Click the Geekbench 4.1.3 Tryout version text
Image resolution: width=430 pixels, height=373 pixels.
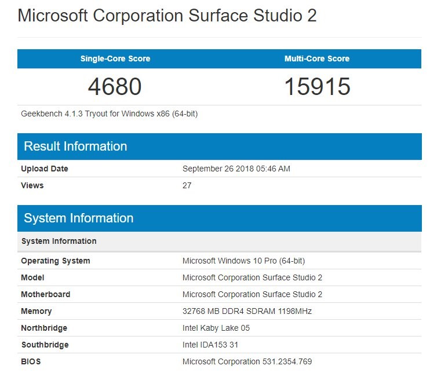[109, 114]
